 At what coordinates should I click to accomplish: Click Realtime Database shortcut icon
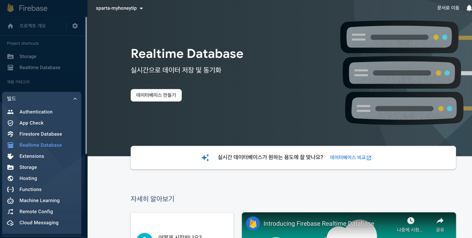coord(11,67)
